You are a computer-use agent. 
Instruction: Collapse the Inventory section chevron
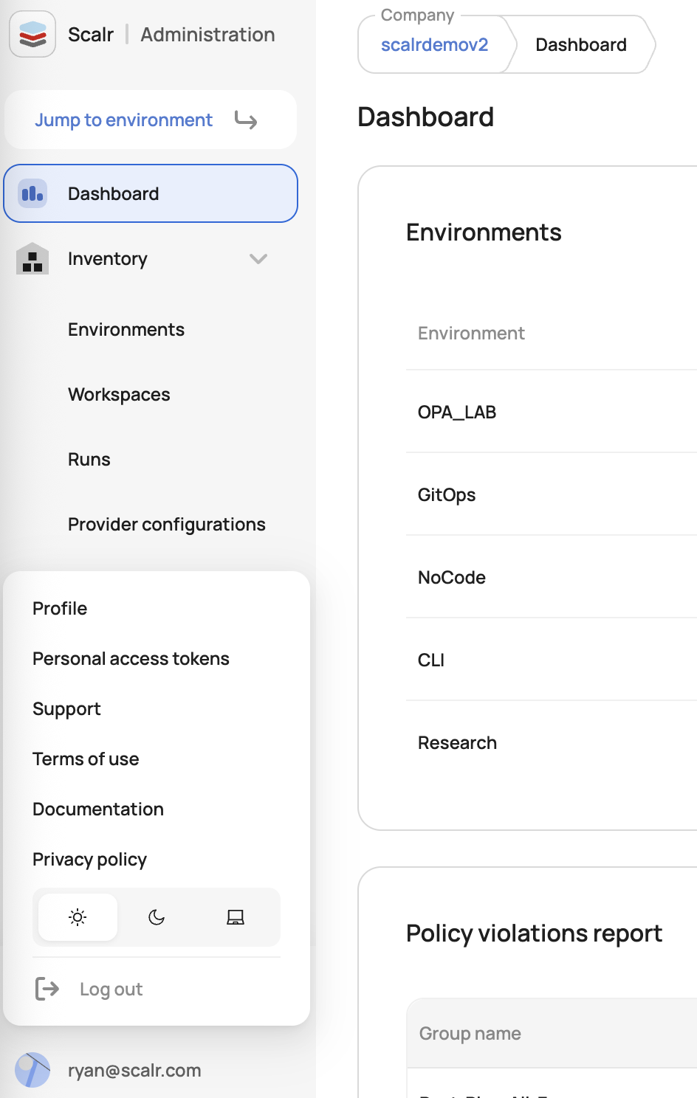pyautogui.click(x=258, y=259)
